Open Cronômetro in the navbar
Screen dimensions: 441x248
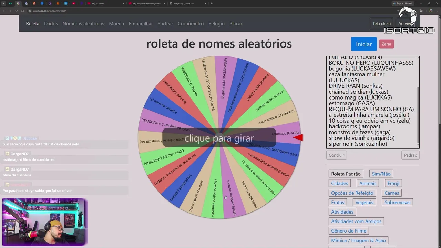[191, 24]
